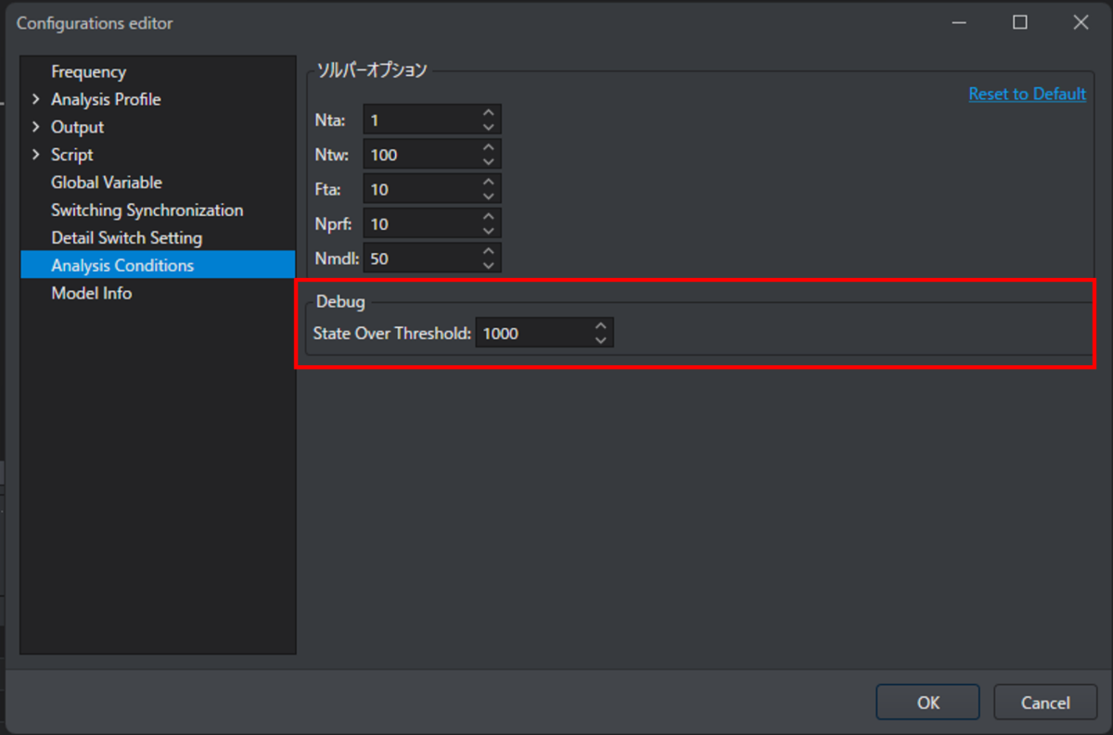Select Detail Switch Setting item
The width and height of the screenshot is (1113, 735).
pyautogui.click(x=126, y=238)
